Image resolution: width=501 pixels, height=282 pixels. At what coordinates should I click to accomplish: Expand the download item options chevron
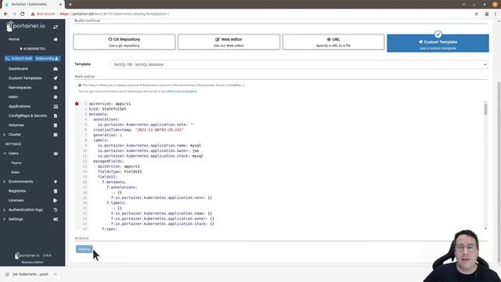click(x=56, y=274)
